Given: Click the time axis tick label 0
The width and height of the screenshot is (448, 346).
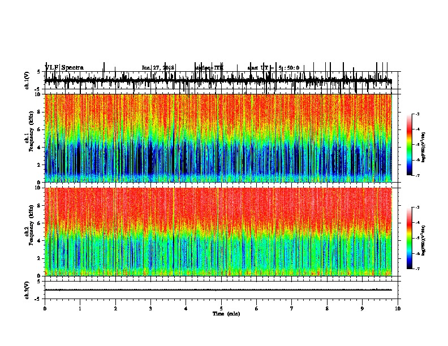Looking at the screenshot, I should (x=45, y=309).
